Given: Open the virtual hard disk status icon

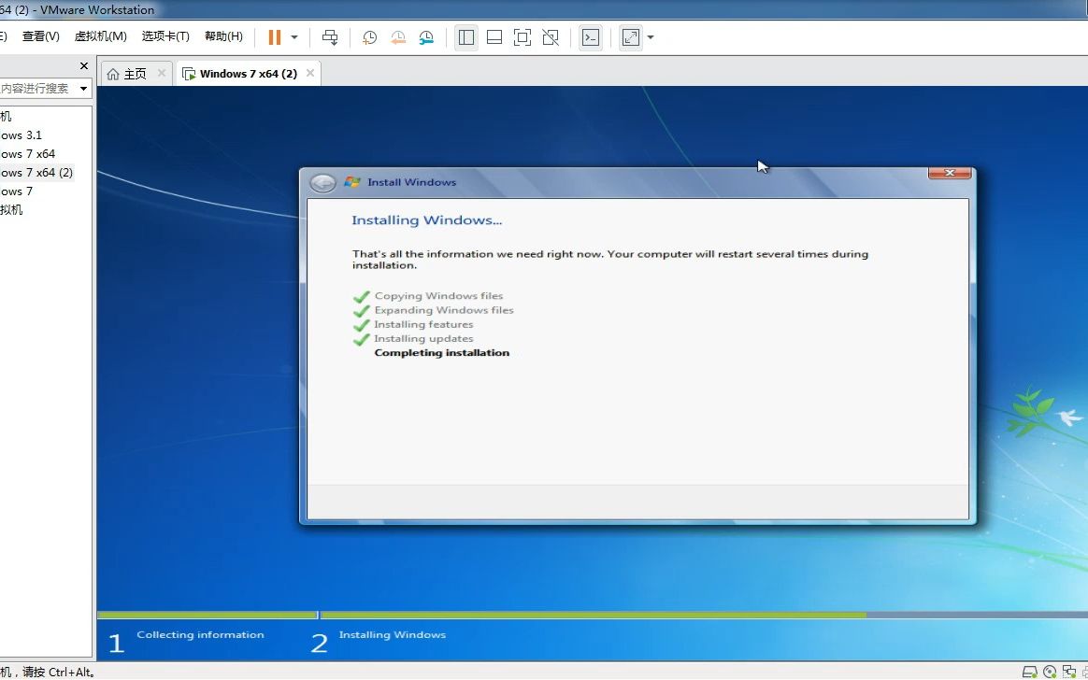Looking at the screenshot, I should 1030,671.
